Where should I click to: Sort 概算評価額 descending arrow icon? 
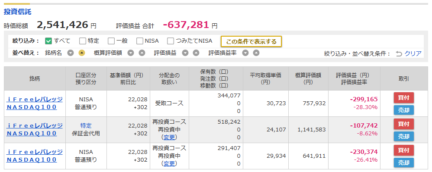(131, 53)
